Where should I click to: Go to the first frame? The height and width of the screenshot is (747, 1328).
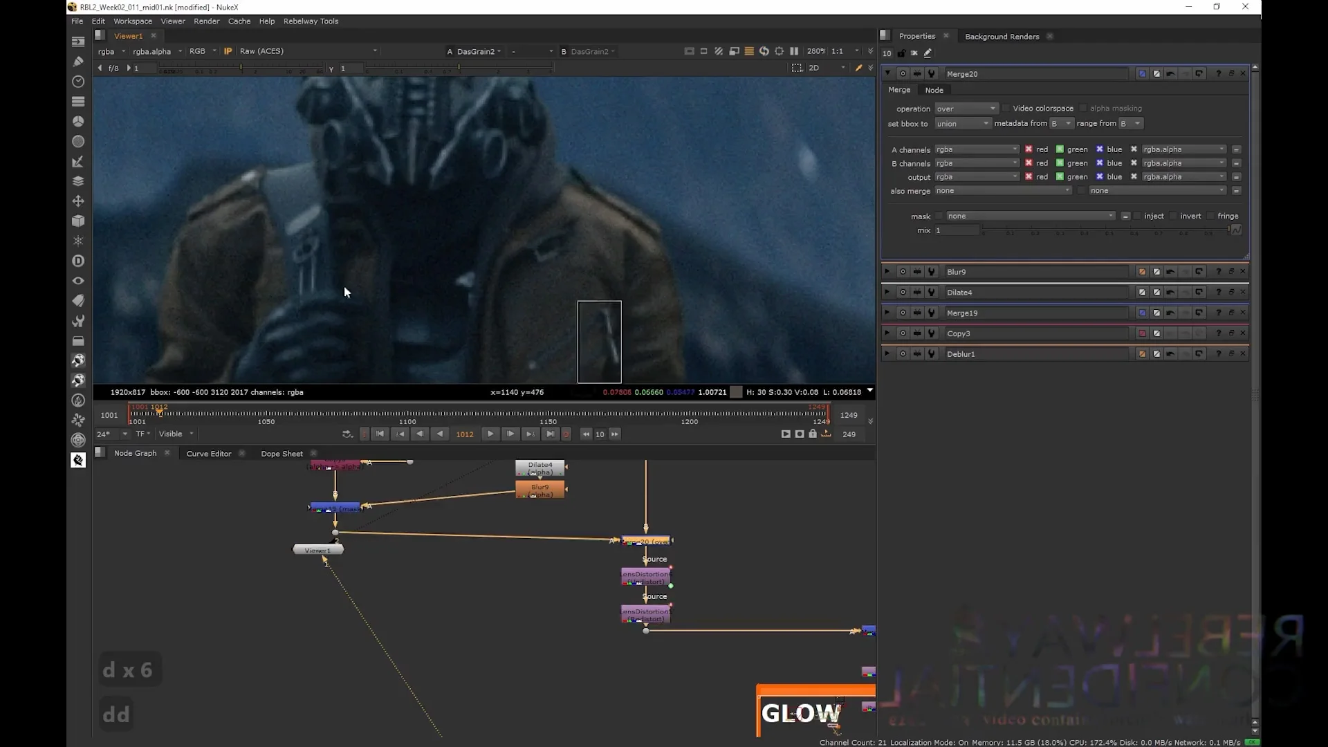click(380, 434)
